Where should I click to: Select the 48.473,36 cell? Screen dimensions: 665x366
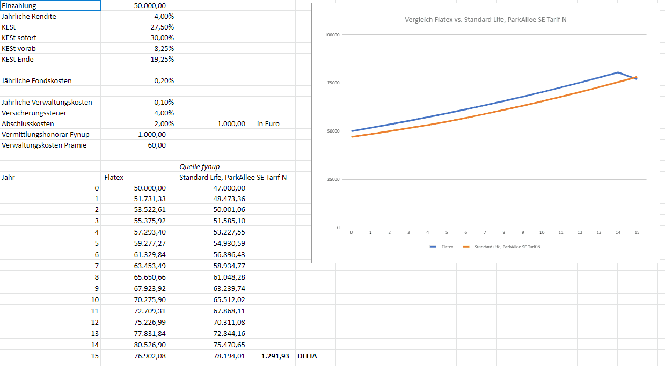pos(215,199)
